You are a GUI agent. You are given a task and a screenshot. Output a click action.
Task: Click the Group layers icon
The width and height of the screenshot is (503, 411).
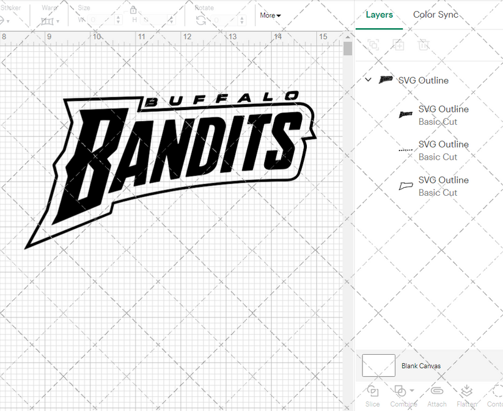373,45
